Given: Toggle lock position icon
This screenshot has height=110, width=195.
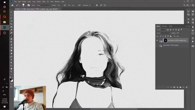Looking at the screenshot, I should pyautogui.click(x=165, y=36).
